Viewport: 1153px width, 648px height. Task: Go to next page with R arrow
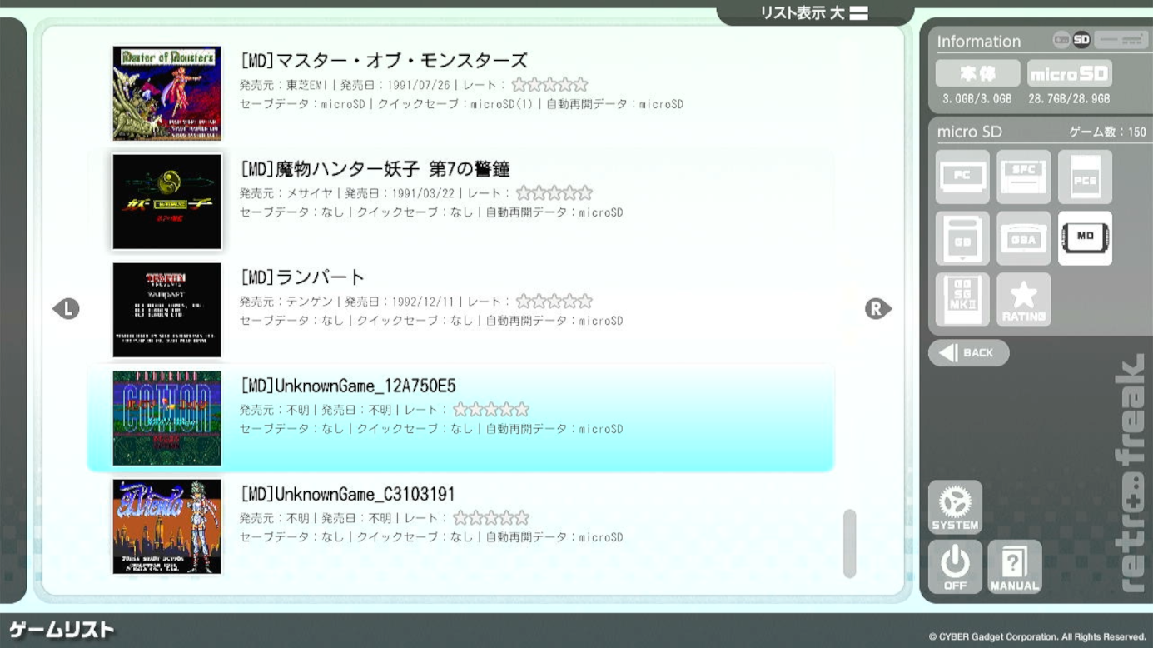(877, 309)
